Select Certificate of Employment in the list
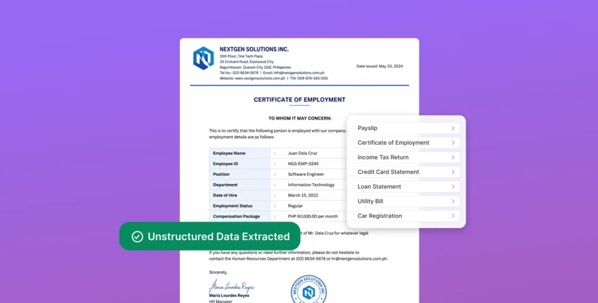The image size is (598, 303). pyautogui.click(x=406, y=142)
